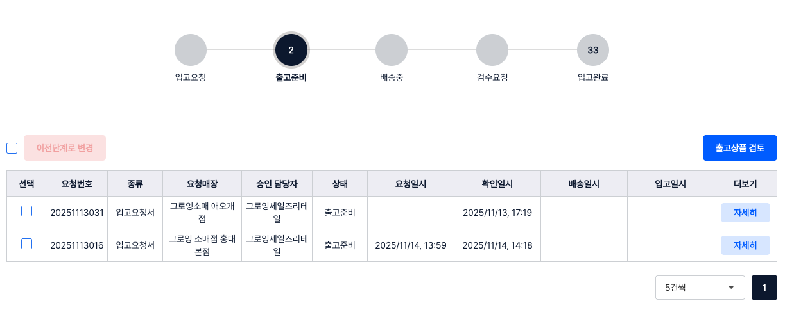This screenshot has width=785, height=310.
Task: Go to page 1 in pagination
Action: (764, 288)
